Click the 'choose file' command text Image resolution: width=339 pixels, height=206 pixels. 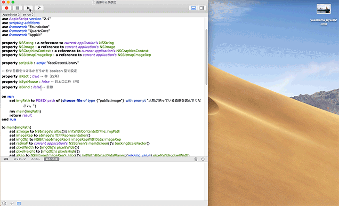pos(73,100)
